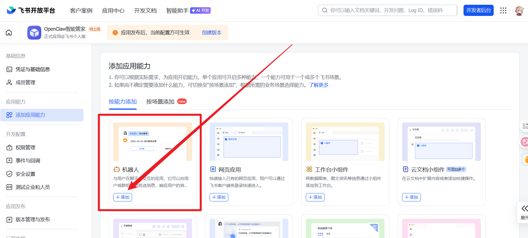Click the 创建版本 link
528x238 pixels.
tap(212, 33)
